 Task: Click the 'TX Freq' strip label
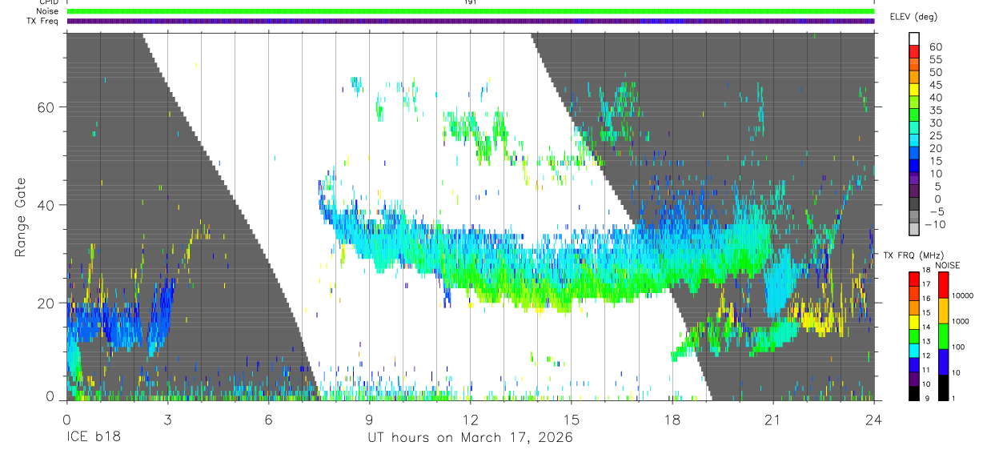point(44,21)
